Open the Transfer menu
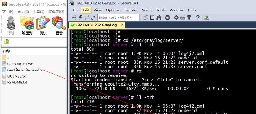The image size is (256, 114). point(130,10)
